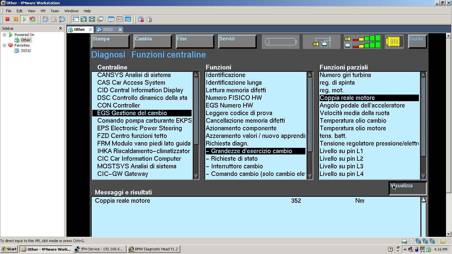The image size is (452, 254).
Task: Click the Messaggi e risultati scroll up arrow
Action: point(424,199)
